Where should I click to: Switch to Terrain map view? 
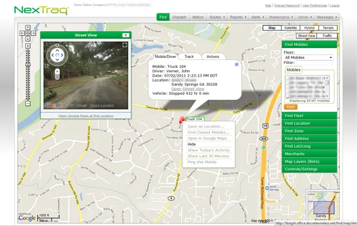click(328, 28)
